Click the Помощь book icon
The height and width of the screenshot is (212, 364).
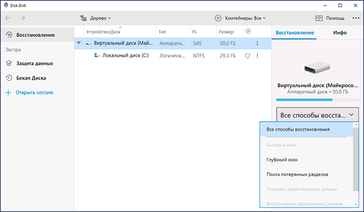(x=319, y=18)
